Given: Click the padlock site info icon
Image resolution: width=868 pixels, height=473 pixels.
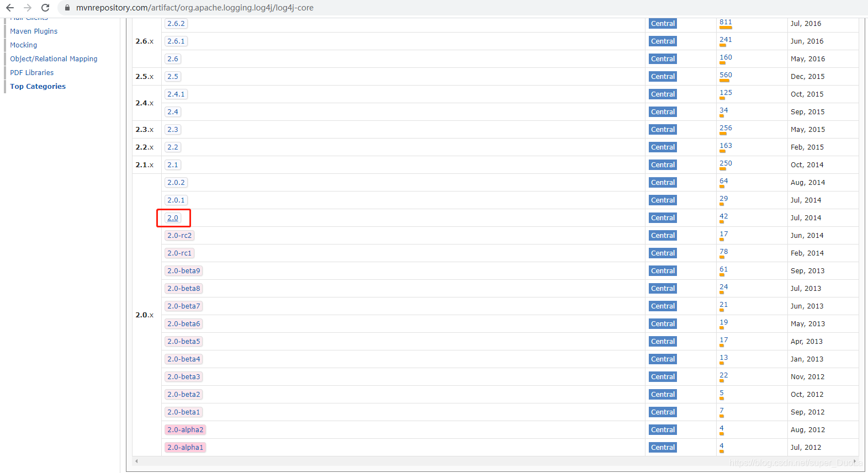Looking at the screenshot, I should (67, 8).
